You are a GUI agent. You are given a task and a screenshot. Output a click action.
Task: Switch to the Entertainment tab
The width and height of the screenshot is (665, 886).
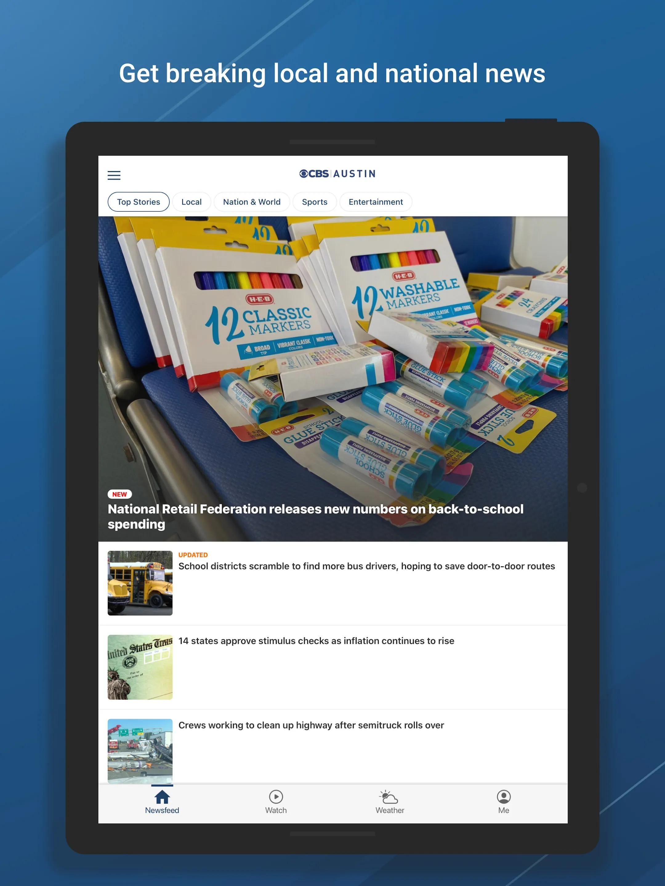coord(376,202)
